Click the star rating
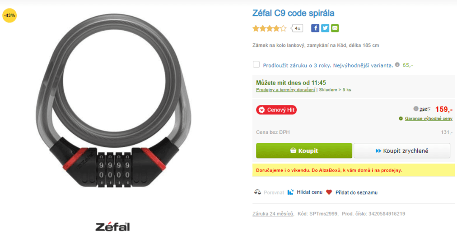This screenshot has height=245, width=457. click(x=270, y=28)
